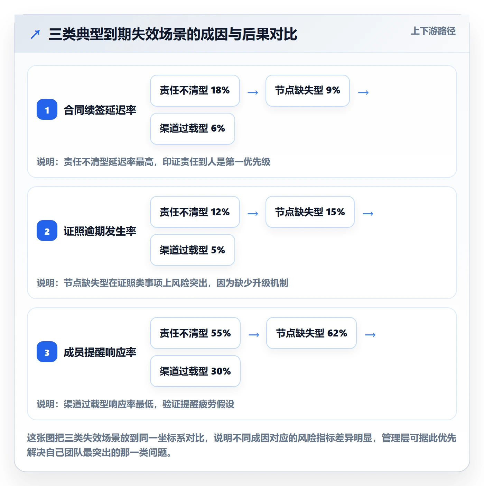
Task: Click the 节点缺失型 15% chip
Action: click(x=310, y=212)
